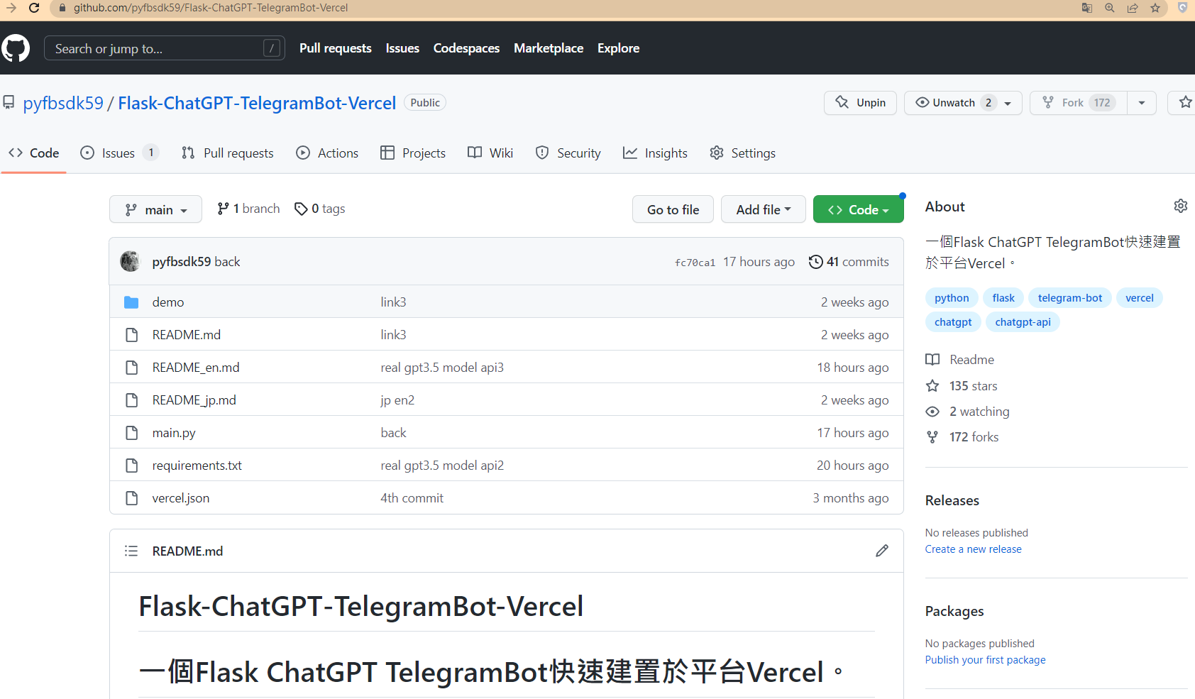
Task: Open the repository Pull requests tab
Action: [227, 153]
